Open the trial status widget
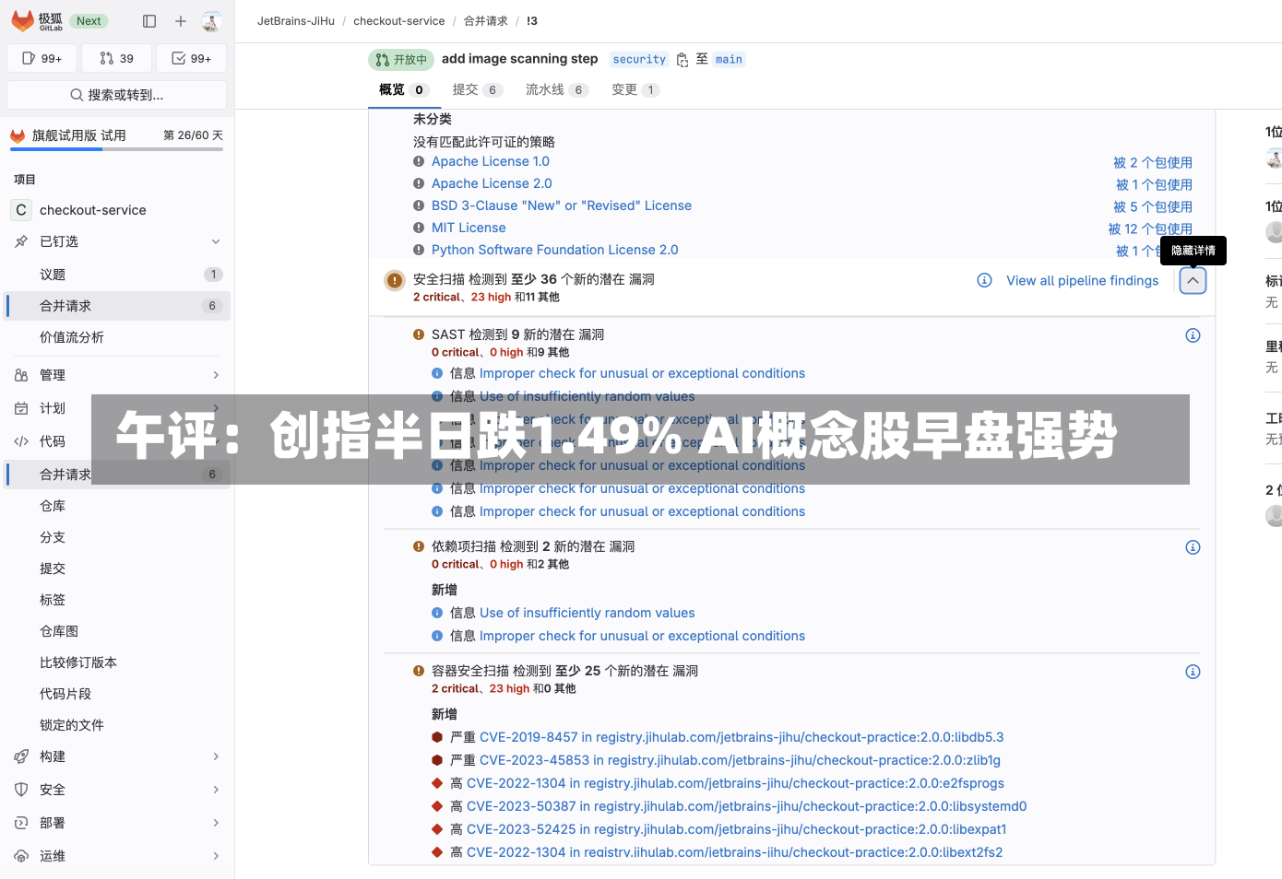The height and width of the screenshot is (879, 1282). coord(116,137)
